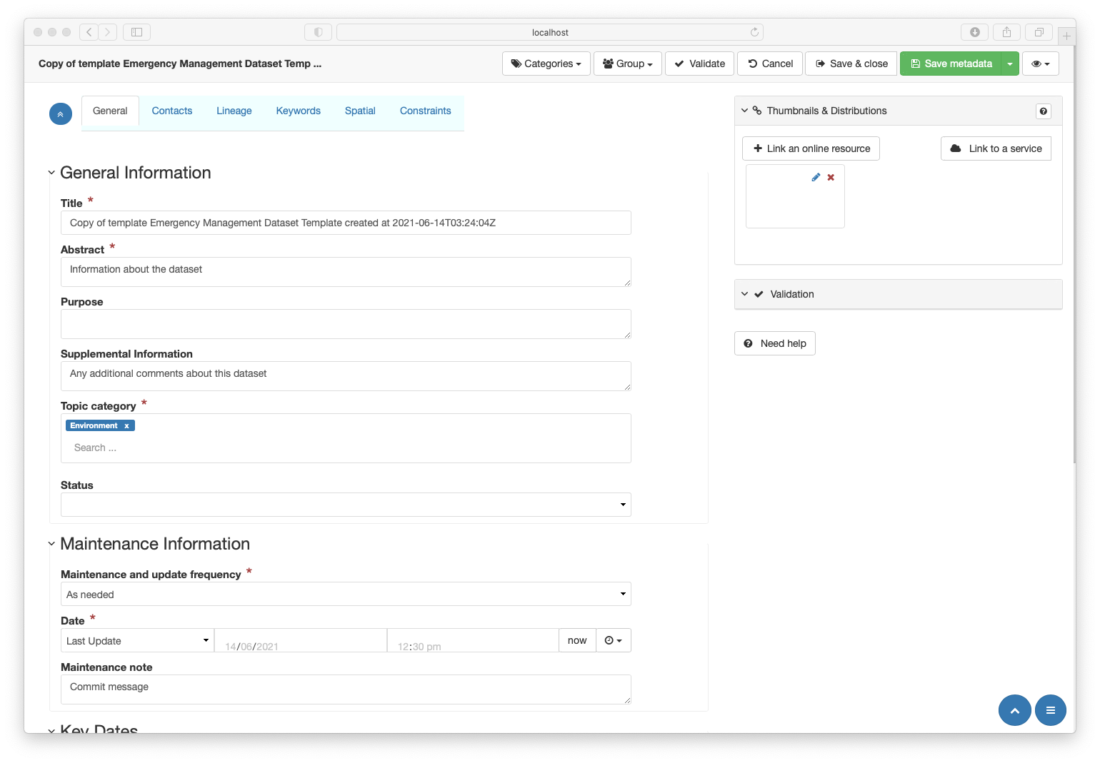Click the now button
Viewport: 1100px width, 763px height.
click(x=577, y=640)
